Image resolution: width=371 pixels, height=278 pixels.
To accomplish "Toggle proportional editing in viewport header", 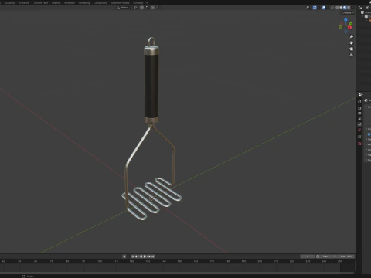I will point(153,8).
